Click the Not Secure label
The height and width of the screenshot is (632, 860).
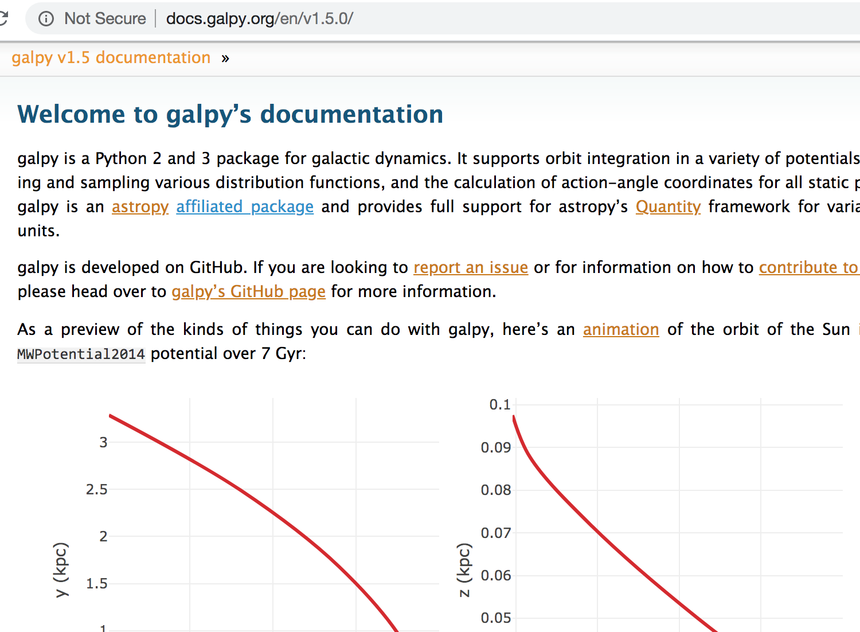pos(105,18)
